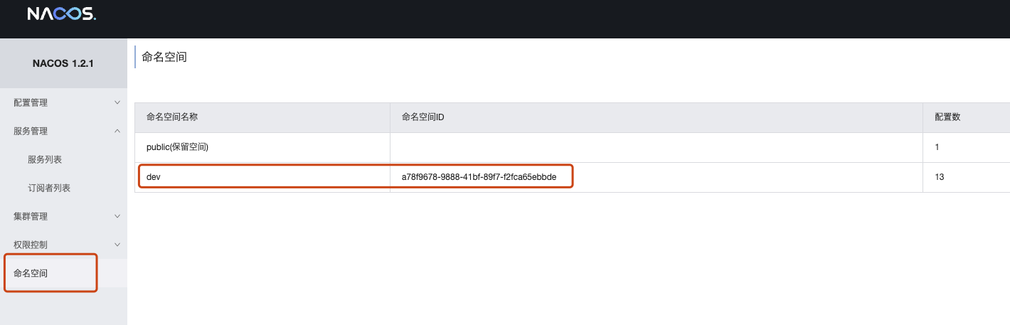Collapse the 服务管理 chevron arrow
The height and width of the screenshot is (325, 1010).
[117, 131]
